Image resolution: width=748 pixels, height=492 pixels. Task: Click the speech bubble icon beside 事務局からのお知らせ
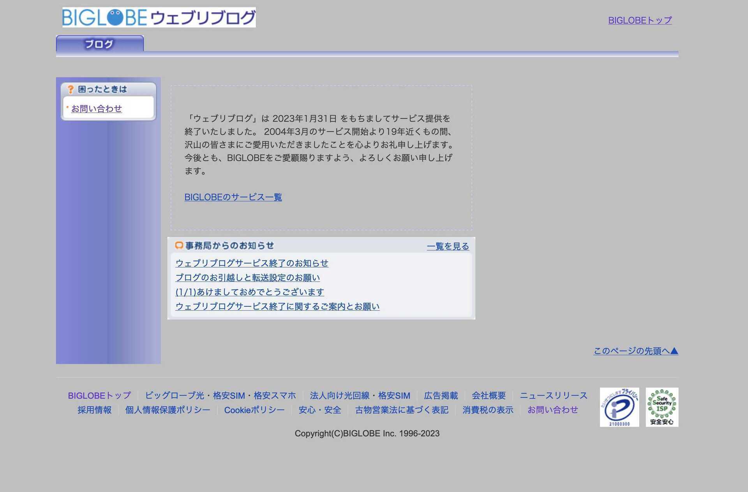[x=179, y=246]
